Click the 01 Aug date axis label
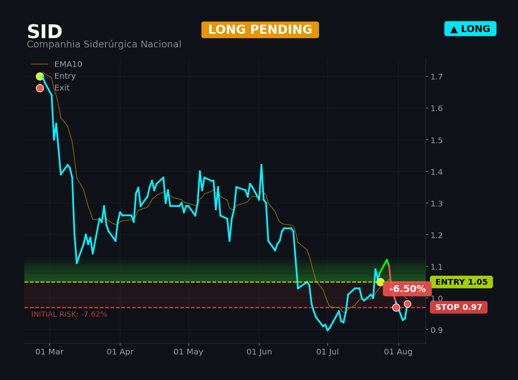Image resolution: width=518 pixels, height=380 pixels. (x=398, y=352)
